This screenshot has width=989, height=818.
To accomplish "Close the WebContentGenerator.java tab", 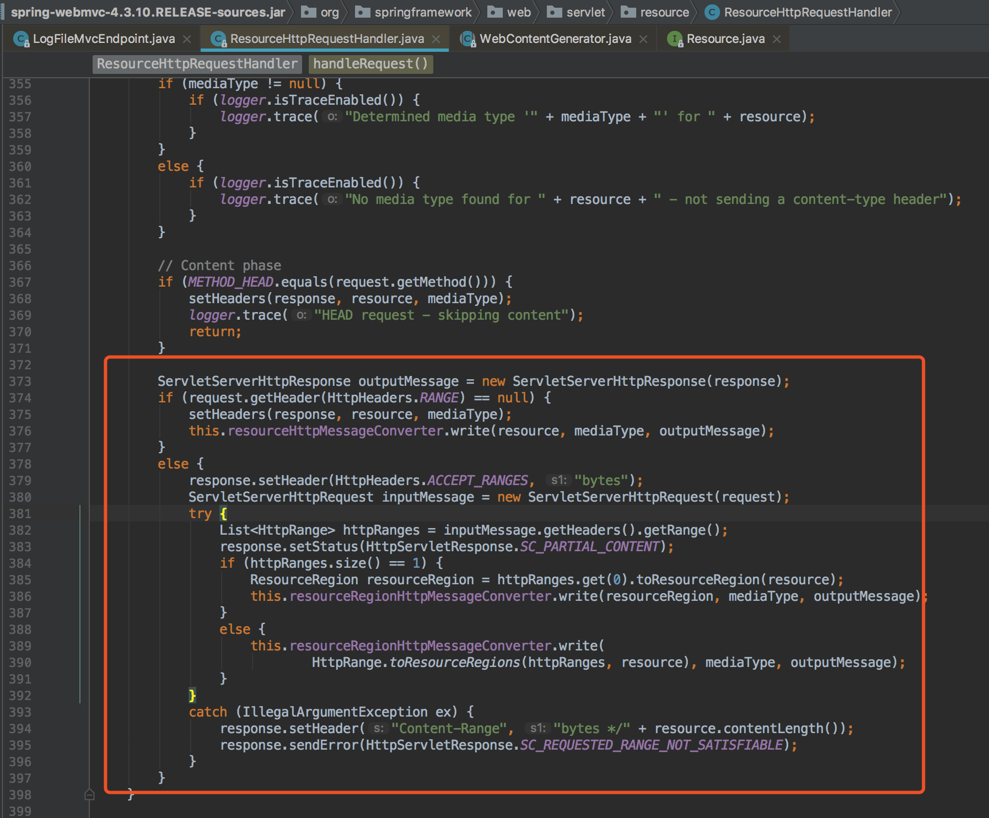I will pos(643,39).
